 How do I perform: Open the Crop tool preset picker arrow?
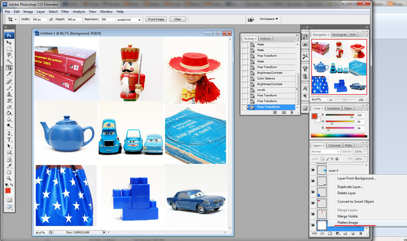pyautogui.click(x=16, y=19)
